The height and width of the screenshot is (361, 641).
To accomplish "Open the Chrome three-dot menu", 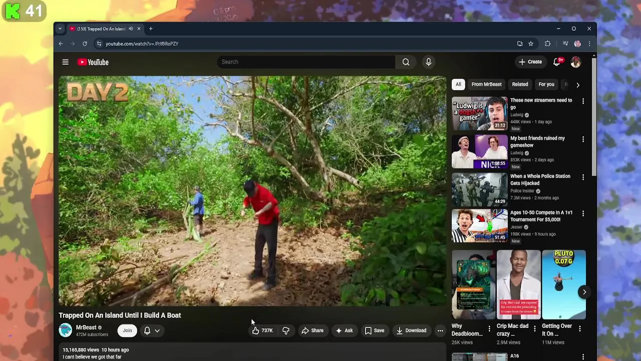I will tap(589, 44).
